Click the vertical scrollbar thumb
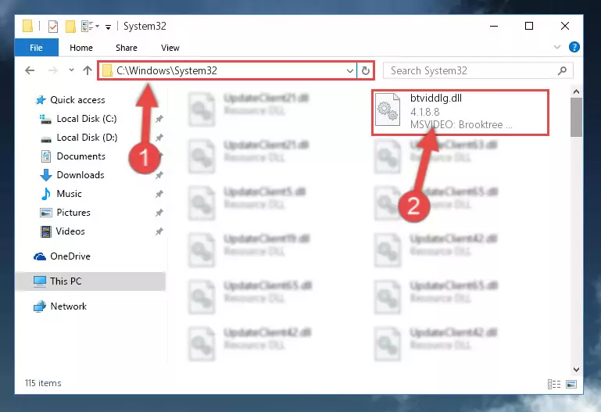 click(576, 117)
